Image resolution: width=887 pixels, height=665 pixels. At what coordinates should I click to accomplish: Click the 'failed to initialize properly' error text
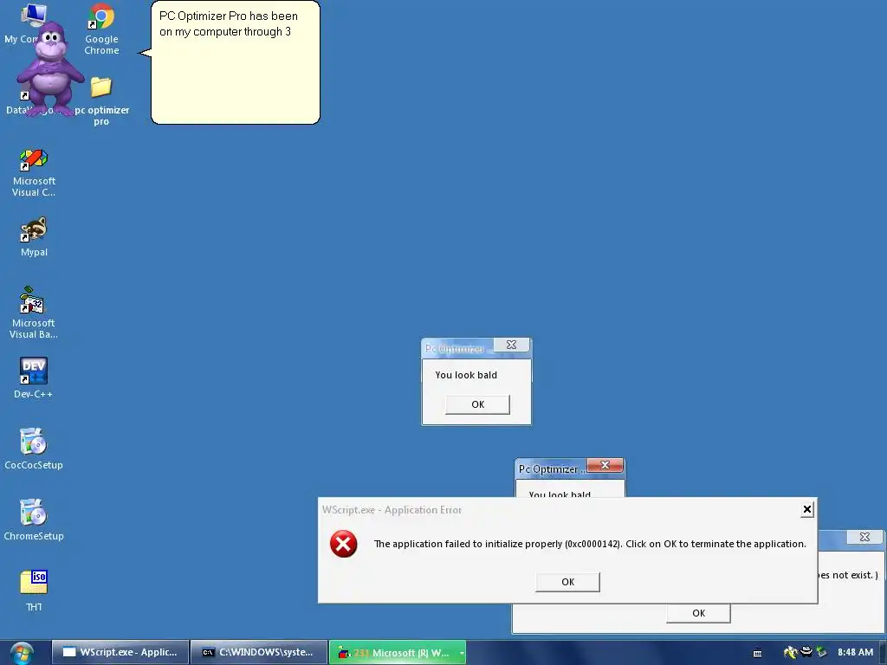pos(590,544)
